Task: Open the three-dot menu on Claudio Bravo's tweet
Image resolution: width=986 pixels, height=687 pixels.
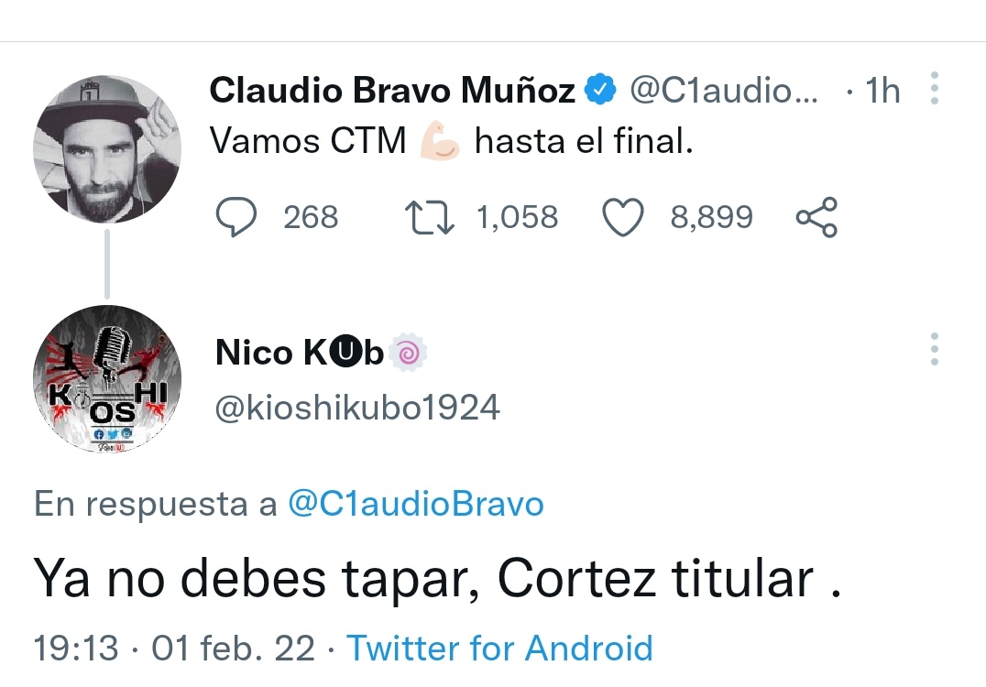Action: 934,91
